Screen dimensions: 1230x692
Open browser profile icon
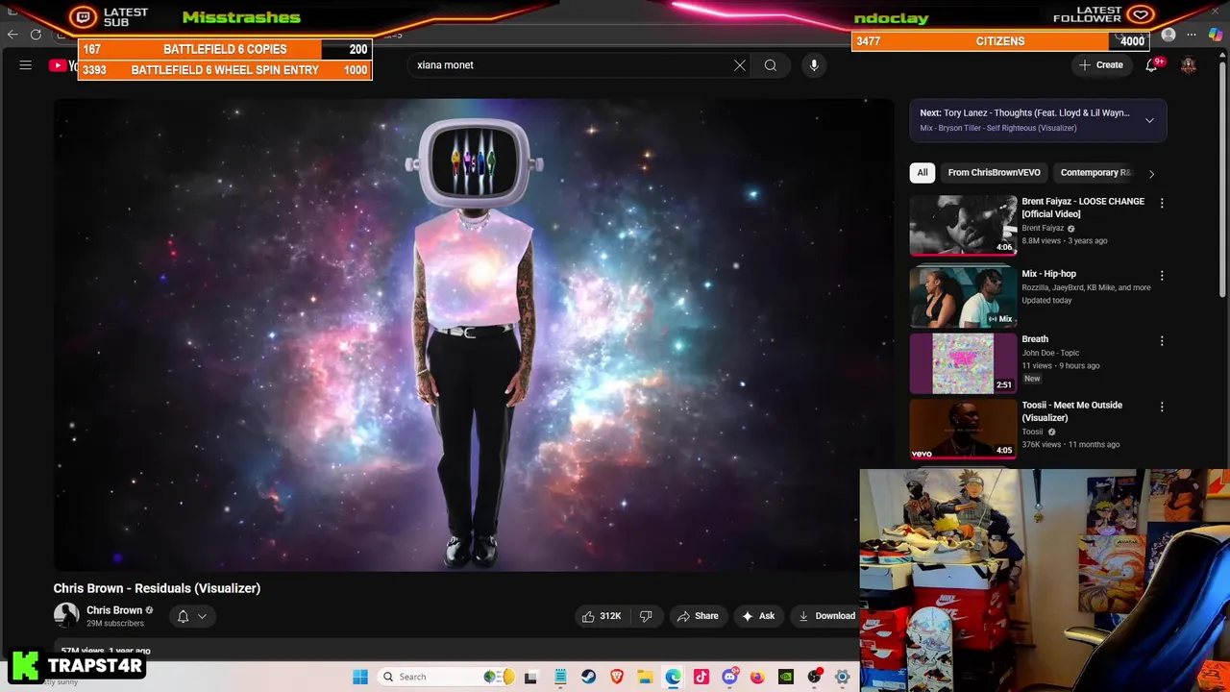(x=1168, y=36)
